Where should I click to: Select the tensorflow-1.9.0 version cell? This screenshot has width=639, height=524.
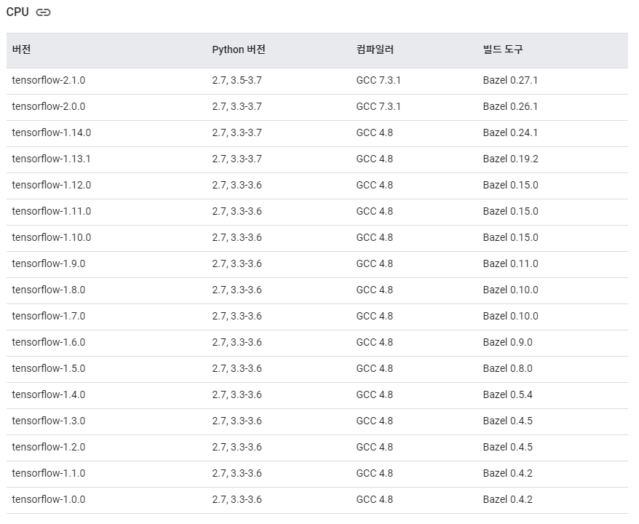click(x=49, y=263)
